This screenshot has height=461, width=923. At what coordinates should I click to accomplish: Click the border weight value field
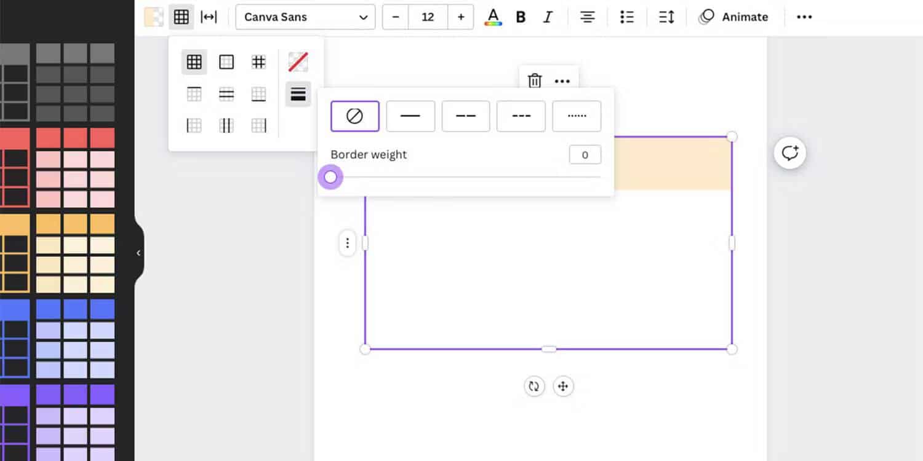585,155
